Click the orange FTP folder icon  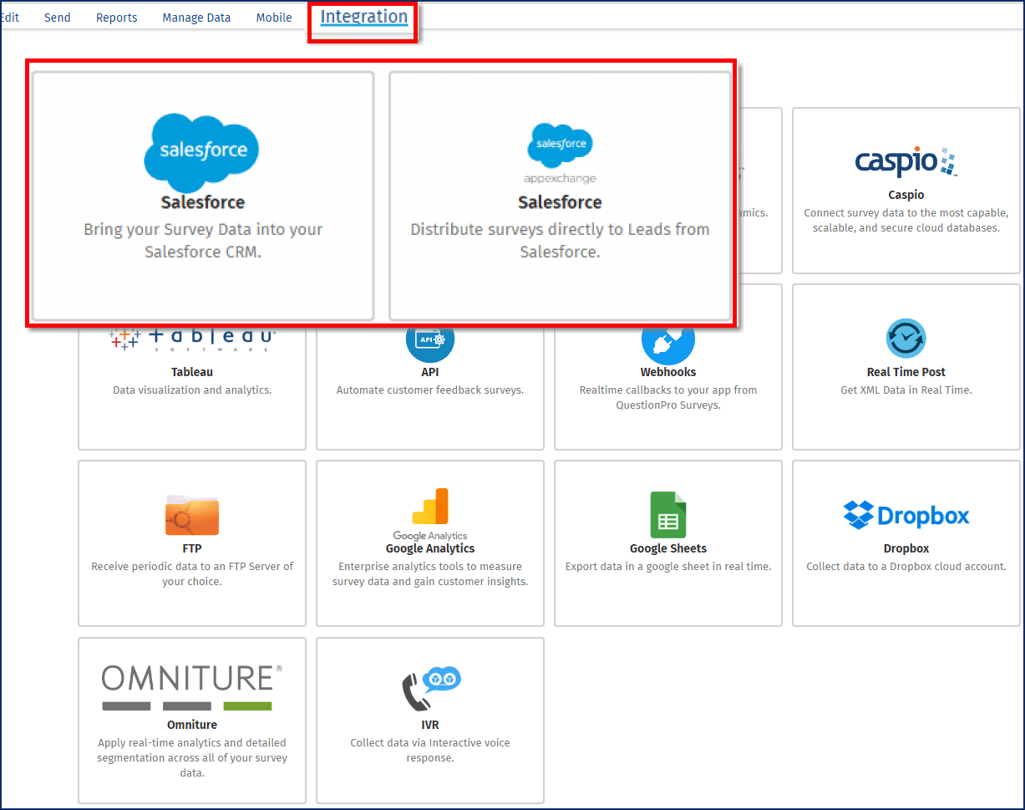(x=192, y=514)
